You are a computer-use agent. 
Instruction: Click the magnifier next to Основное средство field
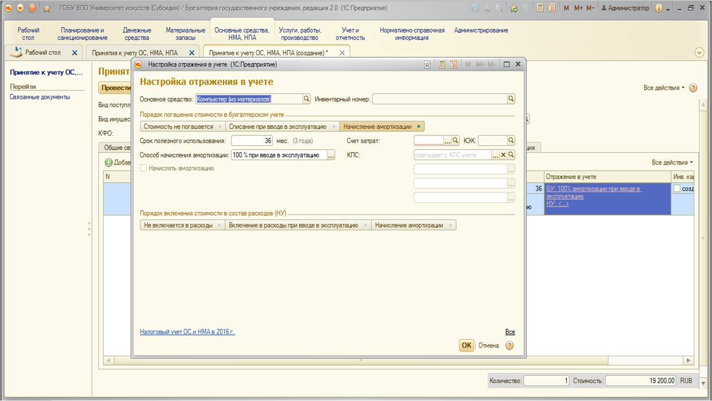[x=307, y=99]
